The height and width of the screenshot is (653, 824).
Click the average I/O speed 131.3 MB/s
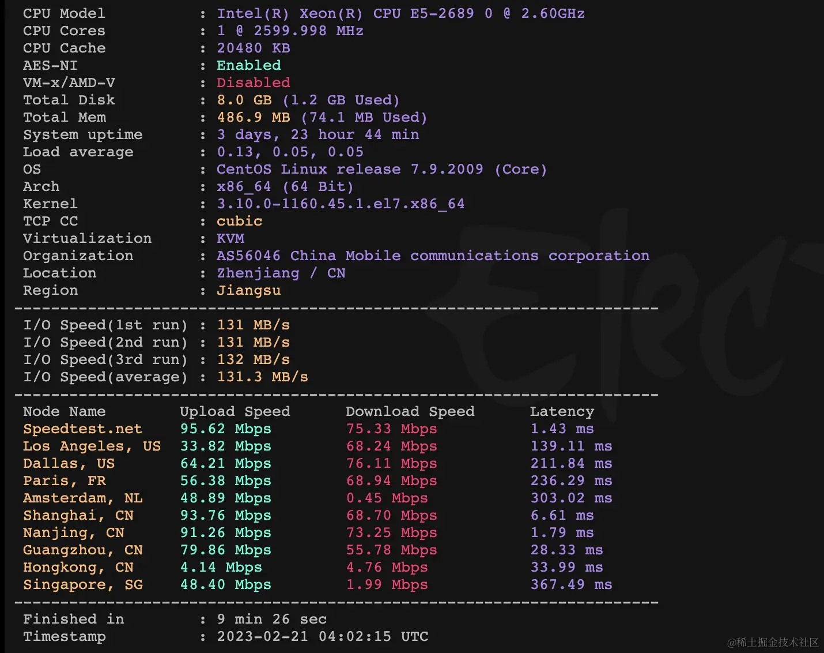[262, 377]
